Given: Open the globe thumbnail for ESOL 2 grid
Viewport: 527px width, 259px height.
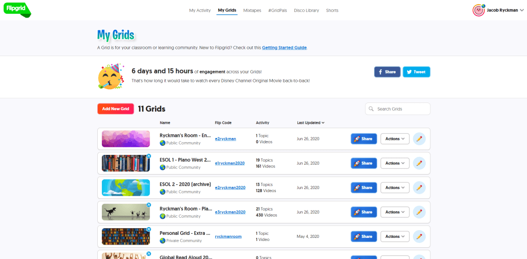Looking at the screenshot, I should point(126,187).
